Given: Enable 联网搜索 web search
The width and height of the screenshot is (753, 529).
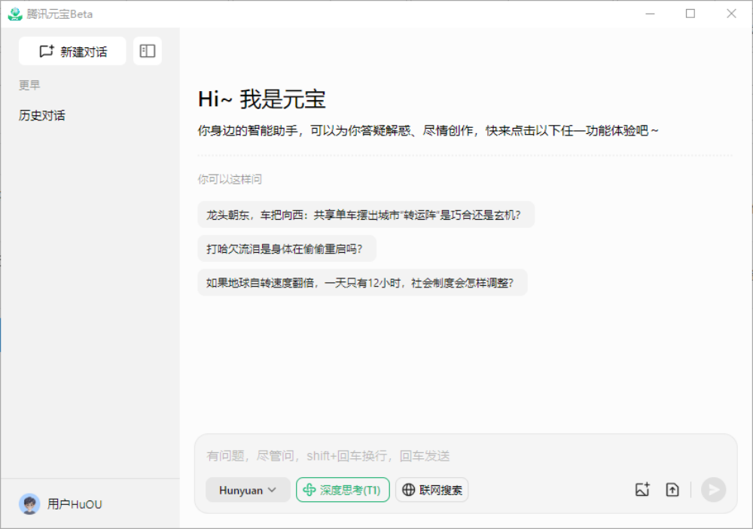Looking at the screenshot, I should (431, 490).
